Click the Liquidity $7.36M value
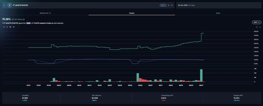The width and height of the screenshot is (263, 106). [x=25, y=98]
